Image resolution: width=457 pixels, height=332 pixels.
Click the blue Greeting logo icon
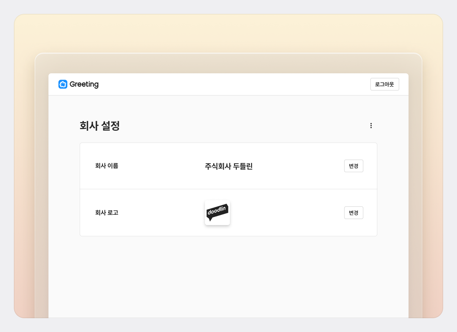click(x=63, y=84)
